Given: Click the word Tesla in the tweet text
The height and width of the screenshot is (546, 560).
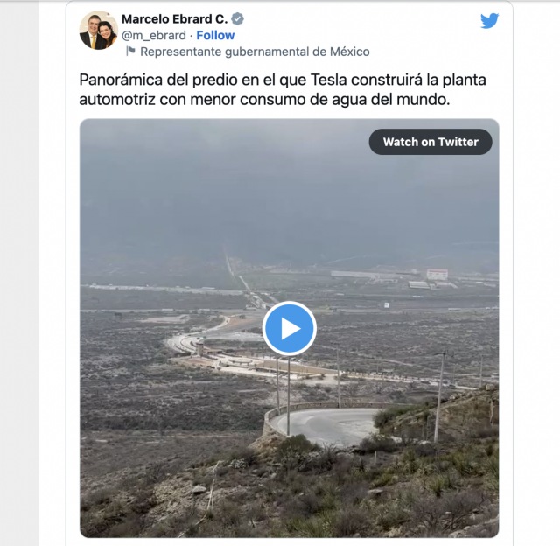Looking at the screenshot, I should 329,80.
